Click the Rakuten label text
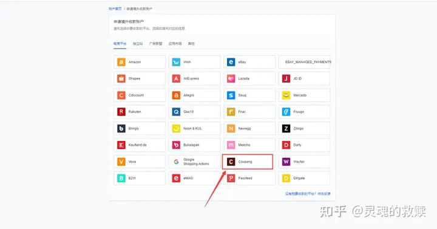The width and height of the screenshot is (437, 229). [x=135, y=112]
